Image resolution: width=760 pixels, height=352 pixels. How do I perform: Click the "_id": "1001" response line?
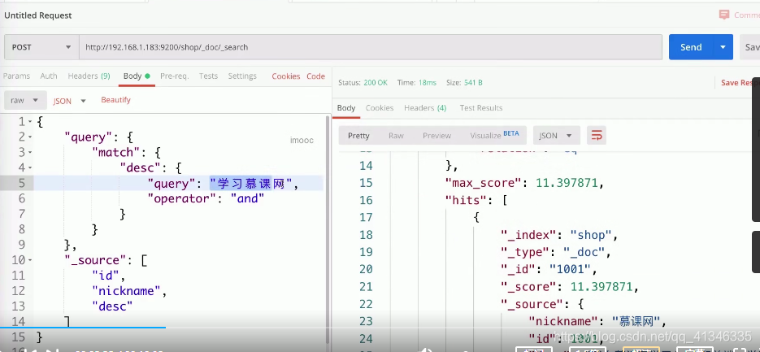(x=549, y=269)
